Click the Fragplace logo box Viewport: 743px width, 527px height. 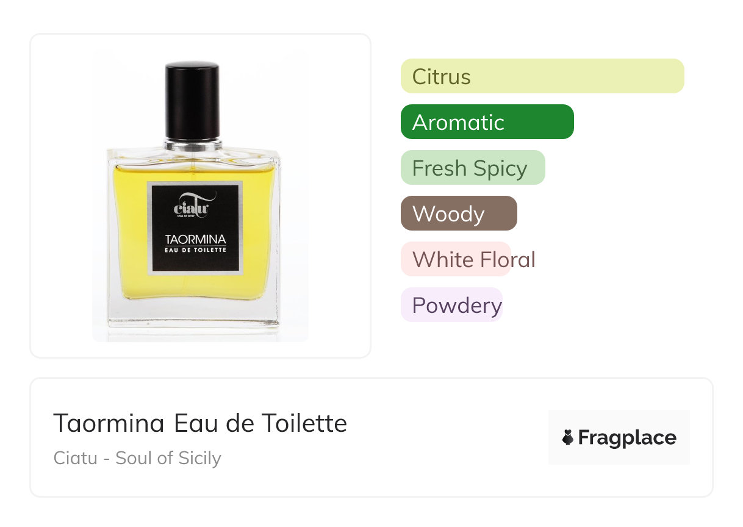point(619,437)
